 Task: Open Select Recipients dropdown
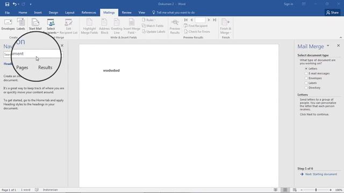click(51, 26)
